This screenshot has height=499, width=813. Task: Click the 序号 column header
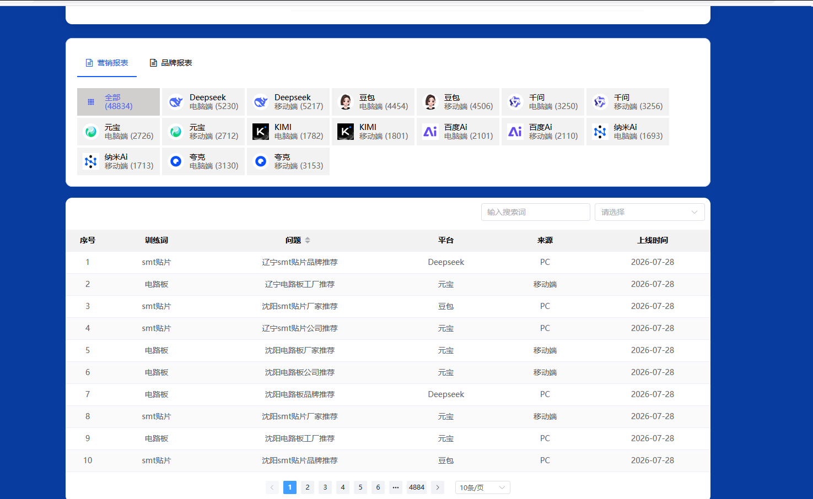[88, 240]
